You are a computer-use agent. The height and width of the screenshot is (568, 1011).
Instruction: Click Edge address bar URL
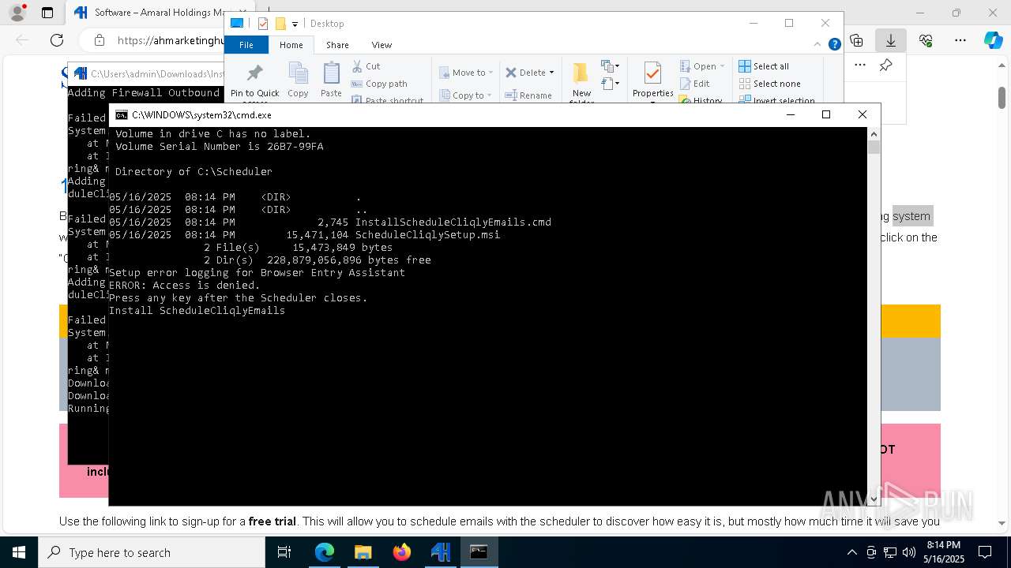(170, 40)
